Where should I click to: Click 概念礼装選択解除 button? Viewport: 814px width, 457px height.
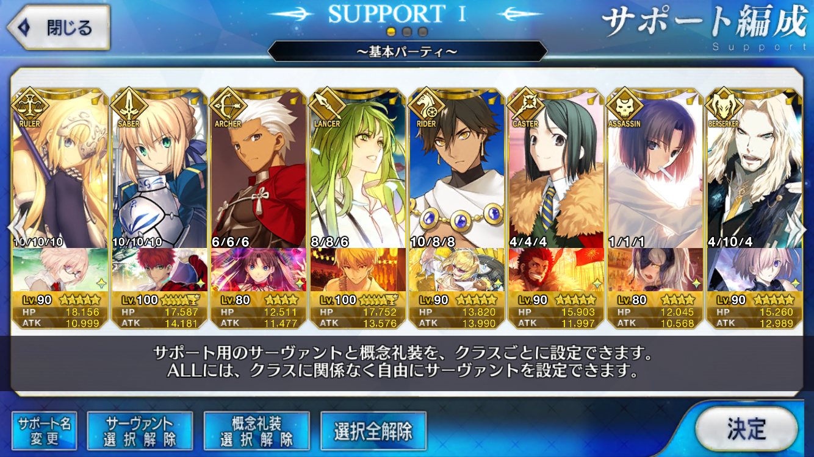click(257, 431)
